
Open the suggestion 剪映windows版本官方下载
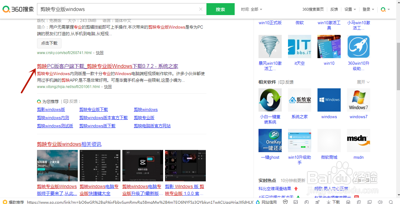[104, 118]
